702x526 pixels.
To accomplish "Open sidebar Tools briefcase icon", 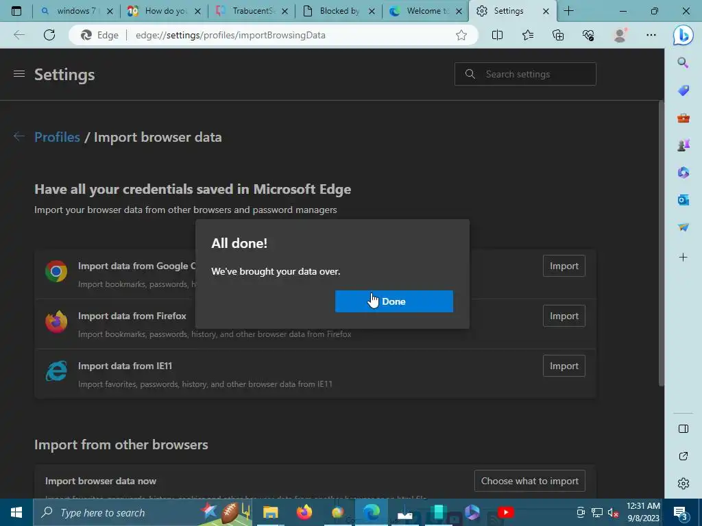I will (x=683, y=118).
